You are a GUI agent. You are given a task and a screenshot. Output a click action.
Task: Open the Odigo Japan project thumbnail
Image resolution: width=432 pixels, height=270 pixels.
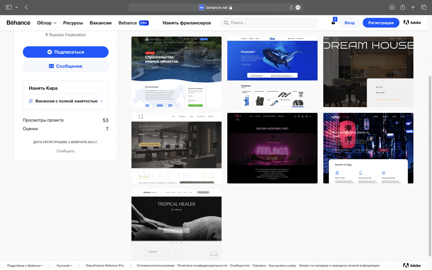pos(368,148)
